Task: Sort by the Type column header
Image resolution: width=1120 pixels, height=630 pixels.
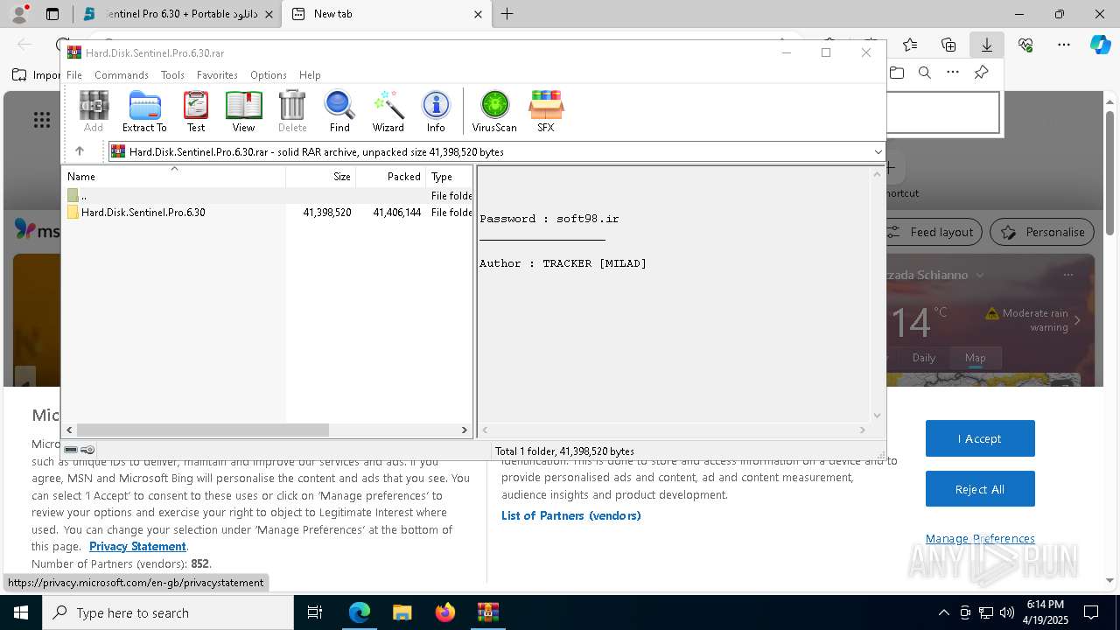Action: 449,177
